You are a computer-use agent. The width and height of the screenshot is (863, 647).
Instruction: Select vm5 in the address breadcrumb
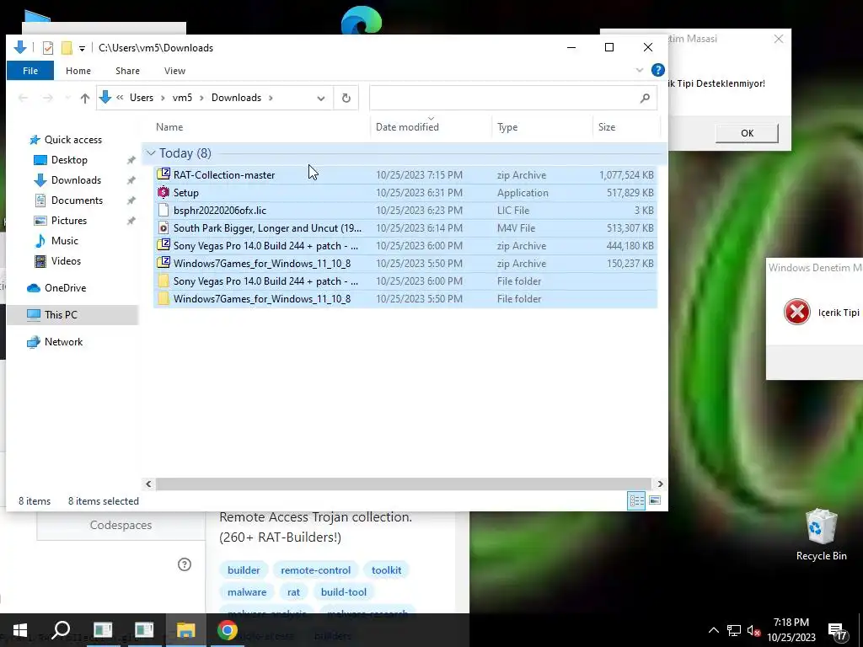coord(182,98)
